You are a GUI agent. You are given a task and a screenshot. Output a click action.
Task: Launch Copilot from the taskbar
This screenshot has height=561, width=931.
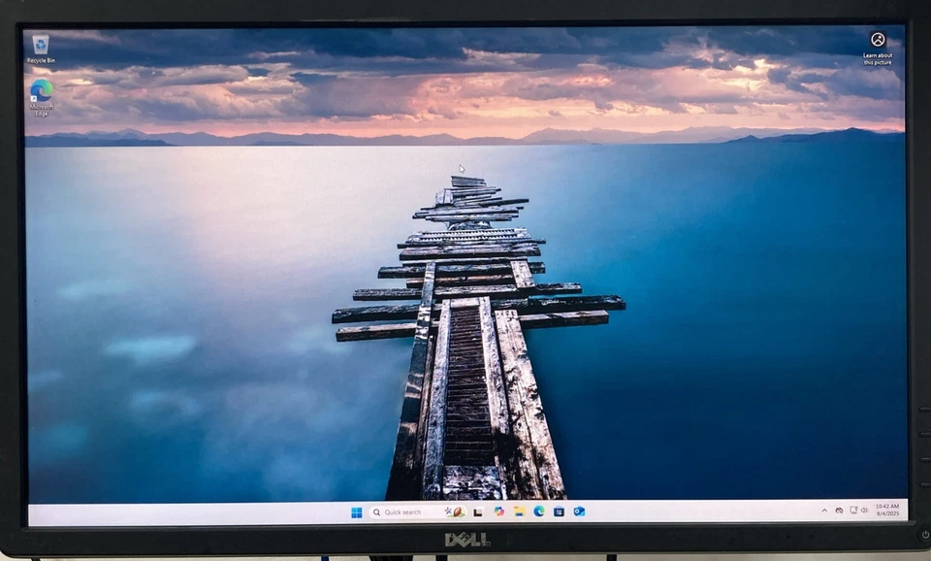[498, 511]
